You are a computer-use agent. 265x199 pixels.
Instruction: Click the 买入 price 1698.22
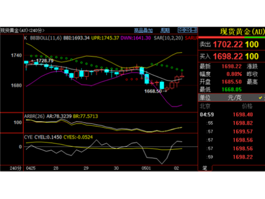pos(228,56)
